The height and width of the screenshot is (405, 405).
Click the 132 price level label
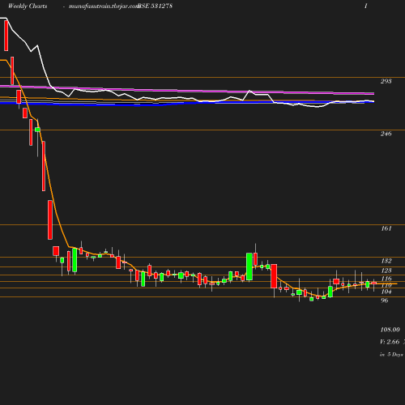coord(386,261)
